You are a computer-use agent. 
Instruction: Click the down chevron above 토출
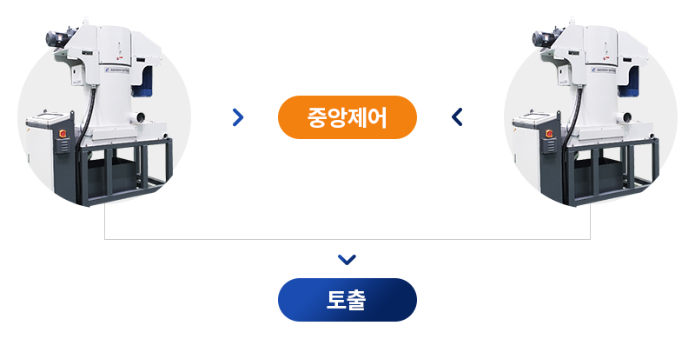click(347, 260)
